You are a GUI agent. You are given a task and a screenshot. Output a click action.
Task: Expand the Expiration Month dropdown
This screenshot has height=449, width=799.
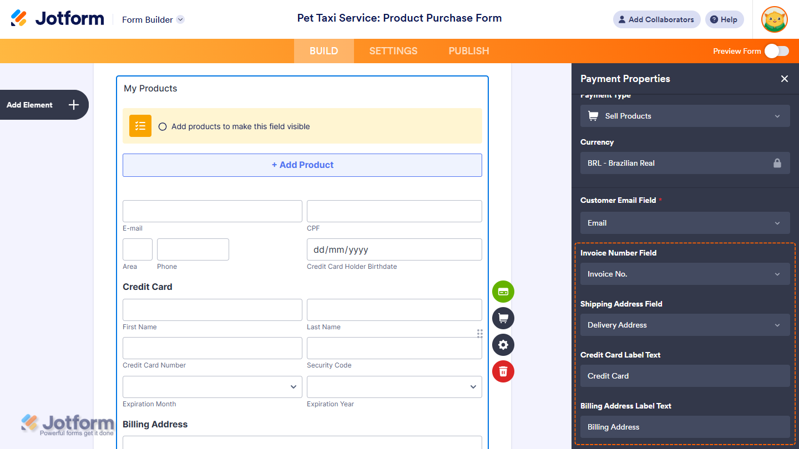(213, 387)
